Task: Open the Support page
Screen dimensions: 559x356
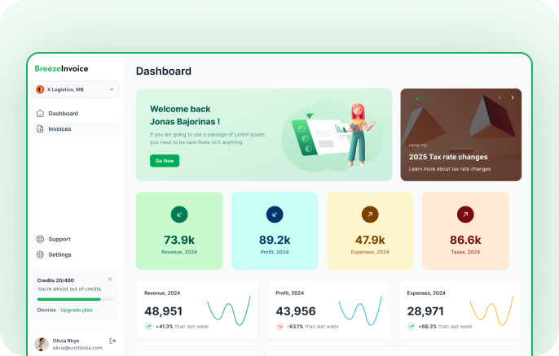Action: 75,239
